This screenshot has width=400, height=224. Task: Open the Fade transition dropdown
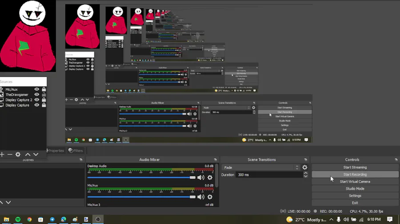(x=261, y=167)
